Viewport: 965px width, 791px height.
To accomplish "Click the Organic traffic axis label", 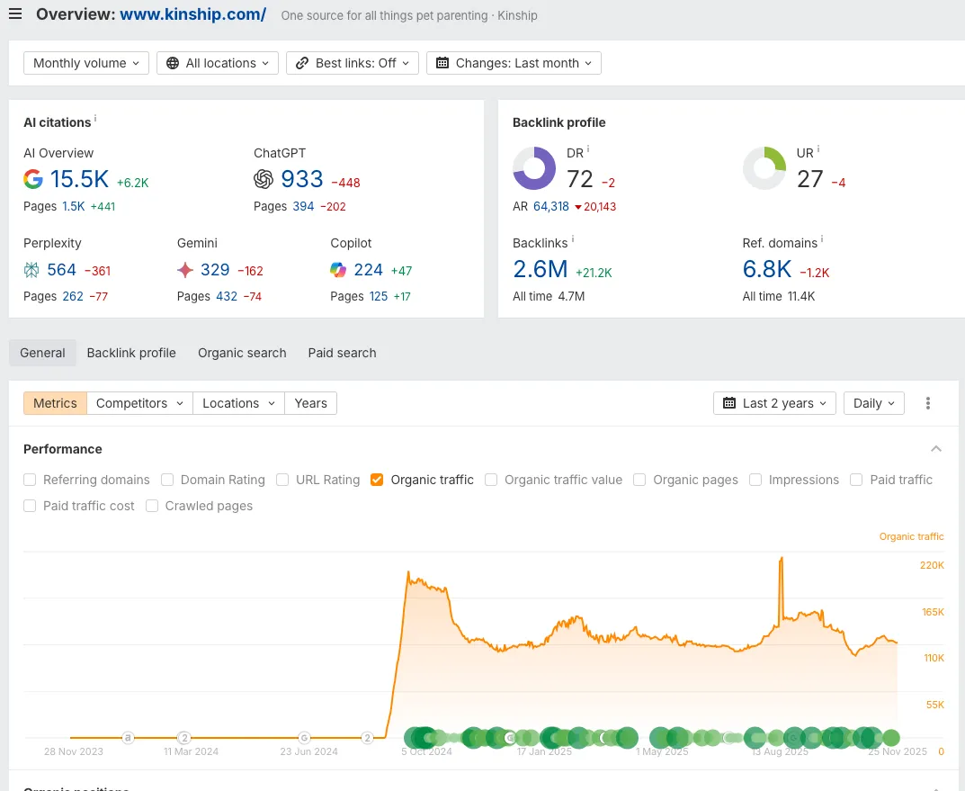I will point(911,536).
